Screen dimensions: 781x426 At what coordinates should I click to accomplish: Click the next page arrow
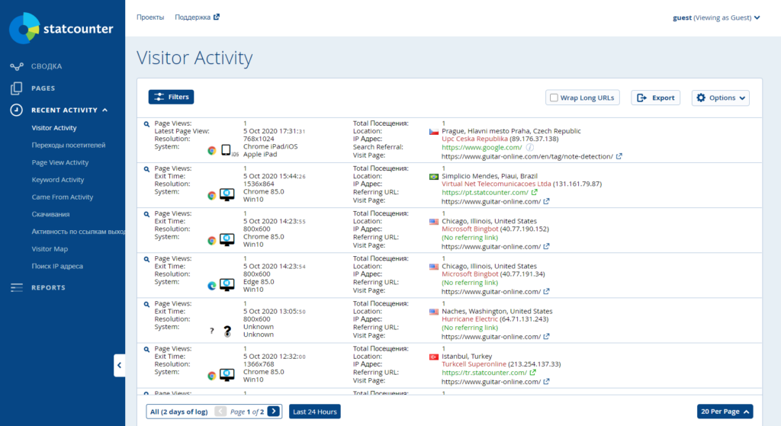[274, 411]
